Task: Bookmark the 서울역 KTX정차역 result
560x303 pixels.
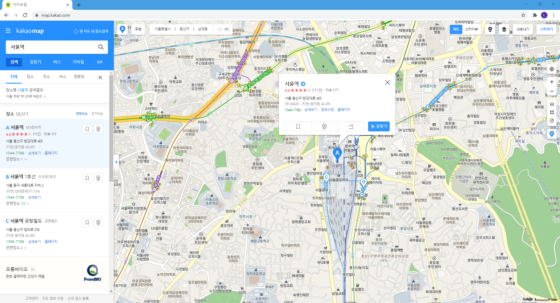Action: point(87,129)
